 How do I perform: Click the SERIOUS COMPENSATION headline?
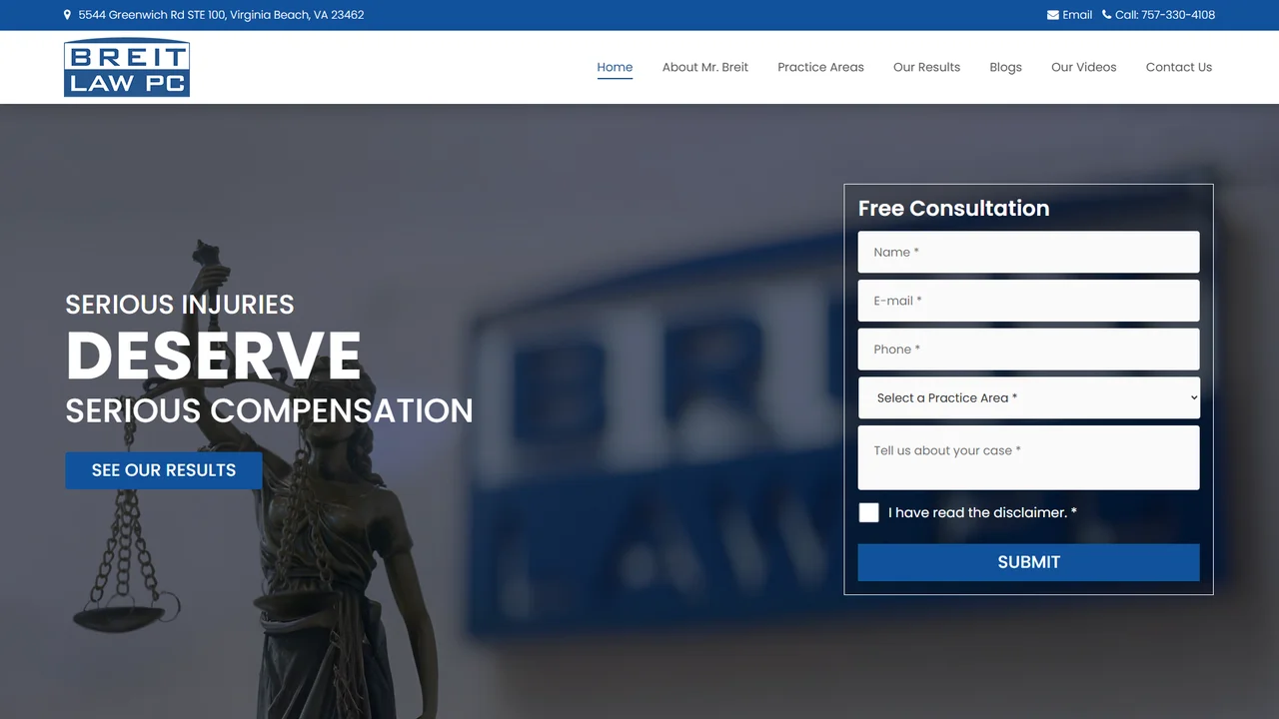[x=270, y=410]
